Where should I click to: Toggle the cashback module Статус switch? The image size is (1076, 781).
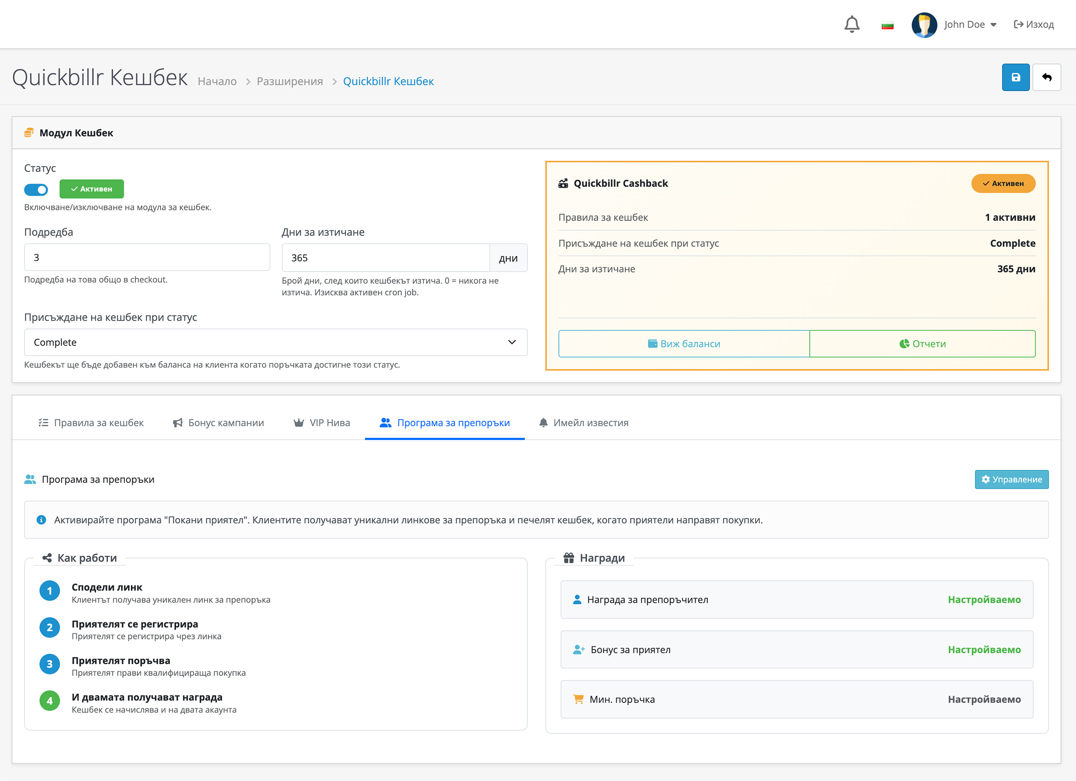click(x=37, y=190)
